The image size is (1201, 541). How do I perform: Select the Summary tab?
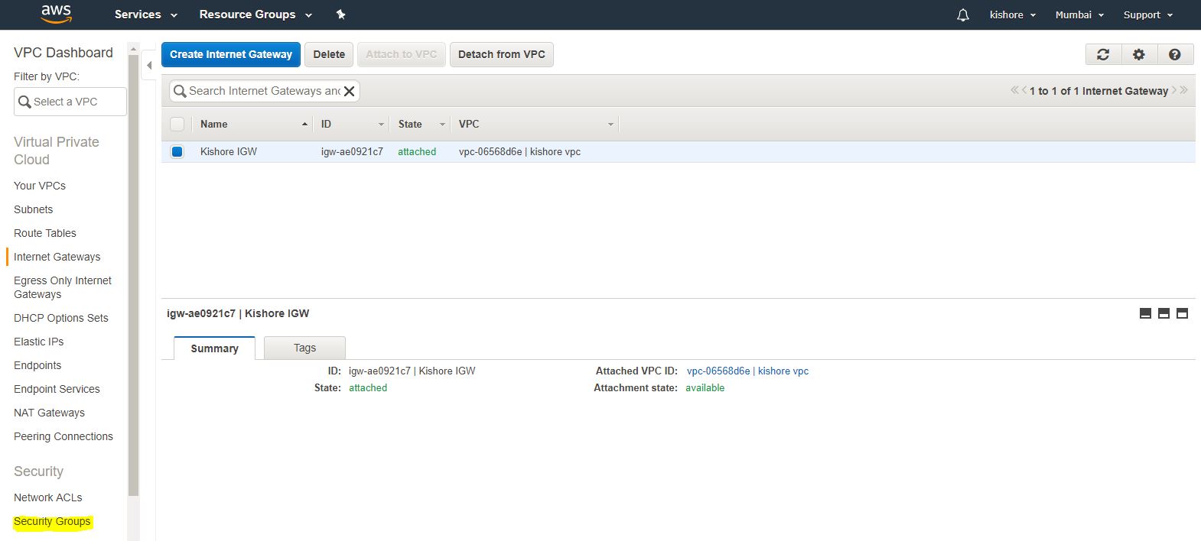214,348
